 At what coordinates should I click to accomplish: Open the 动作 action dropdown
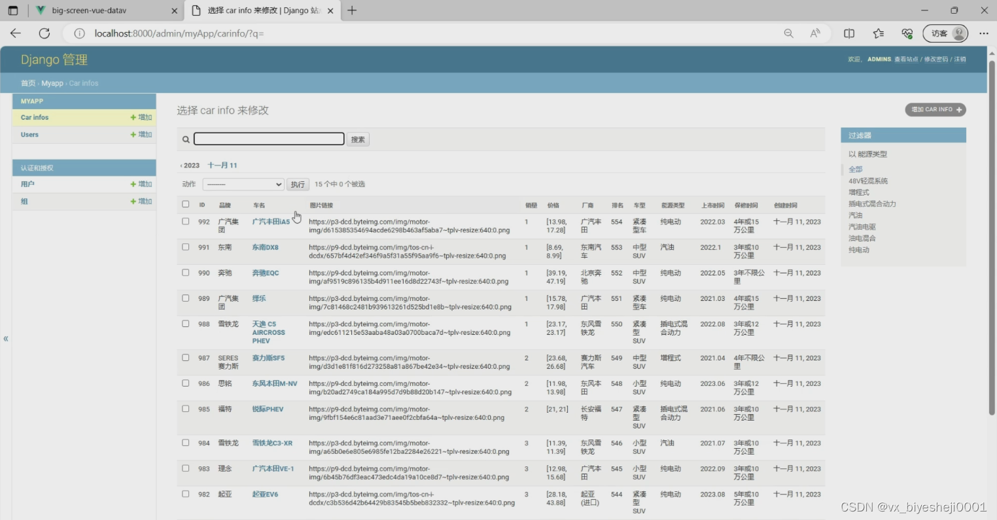pos(243,184)
